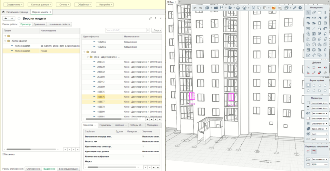
Task: Open settings with the wrench icon
Action: click(x=294, y=8)
